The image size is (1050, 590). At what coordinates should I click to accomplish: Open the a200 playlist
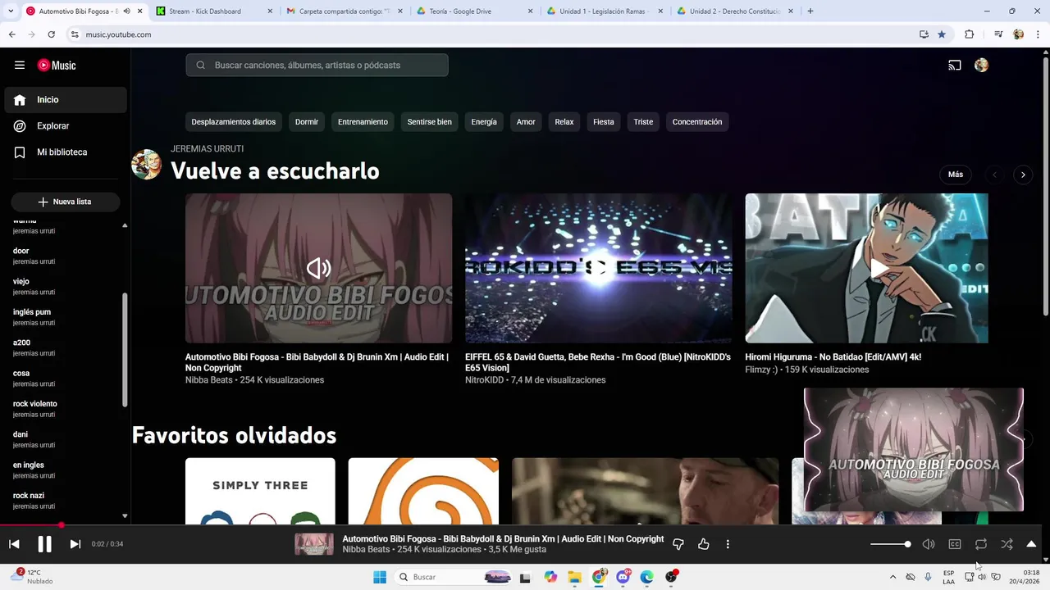(66, 347)
